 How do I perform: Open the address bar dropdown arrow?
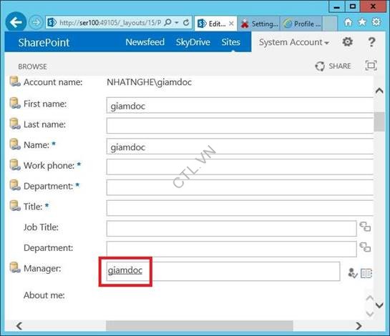[177, 23]
